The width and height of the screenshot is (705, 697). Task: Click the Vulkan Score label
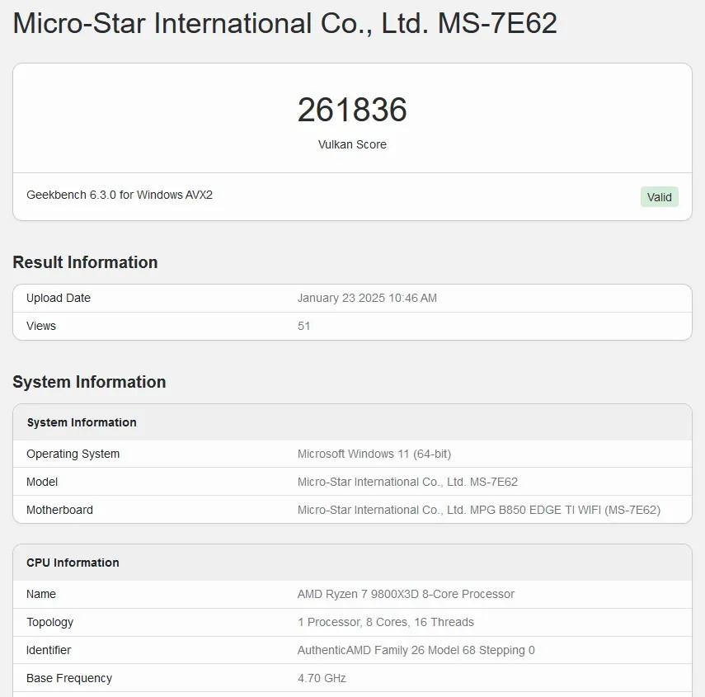click(x=352, y=144)
